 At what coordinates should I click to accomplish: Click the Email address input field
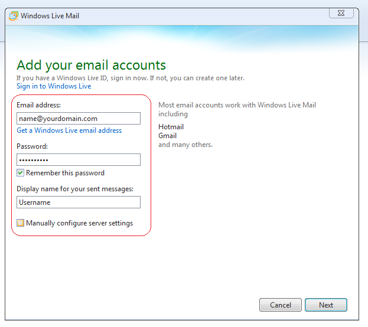(x=79, y=119)
